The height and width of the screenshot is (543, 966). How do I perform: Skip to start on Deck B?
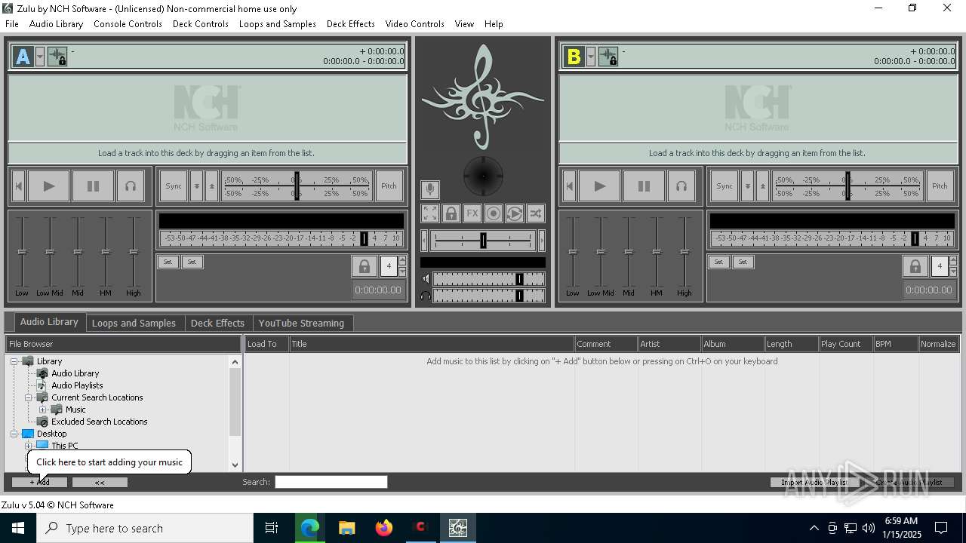(x=570, y=186)
